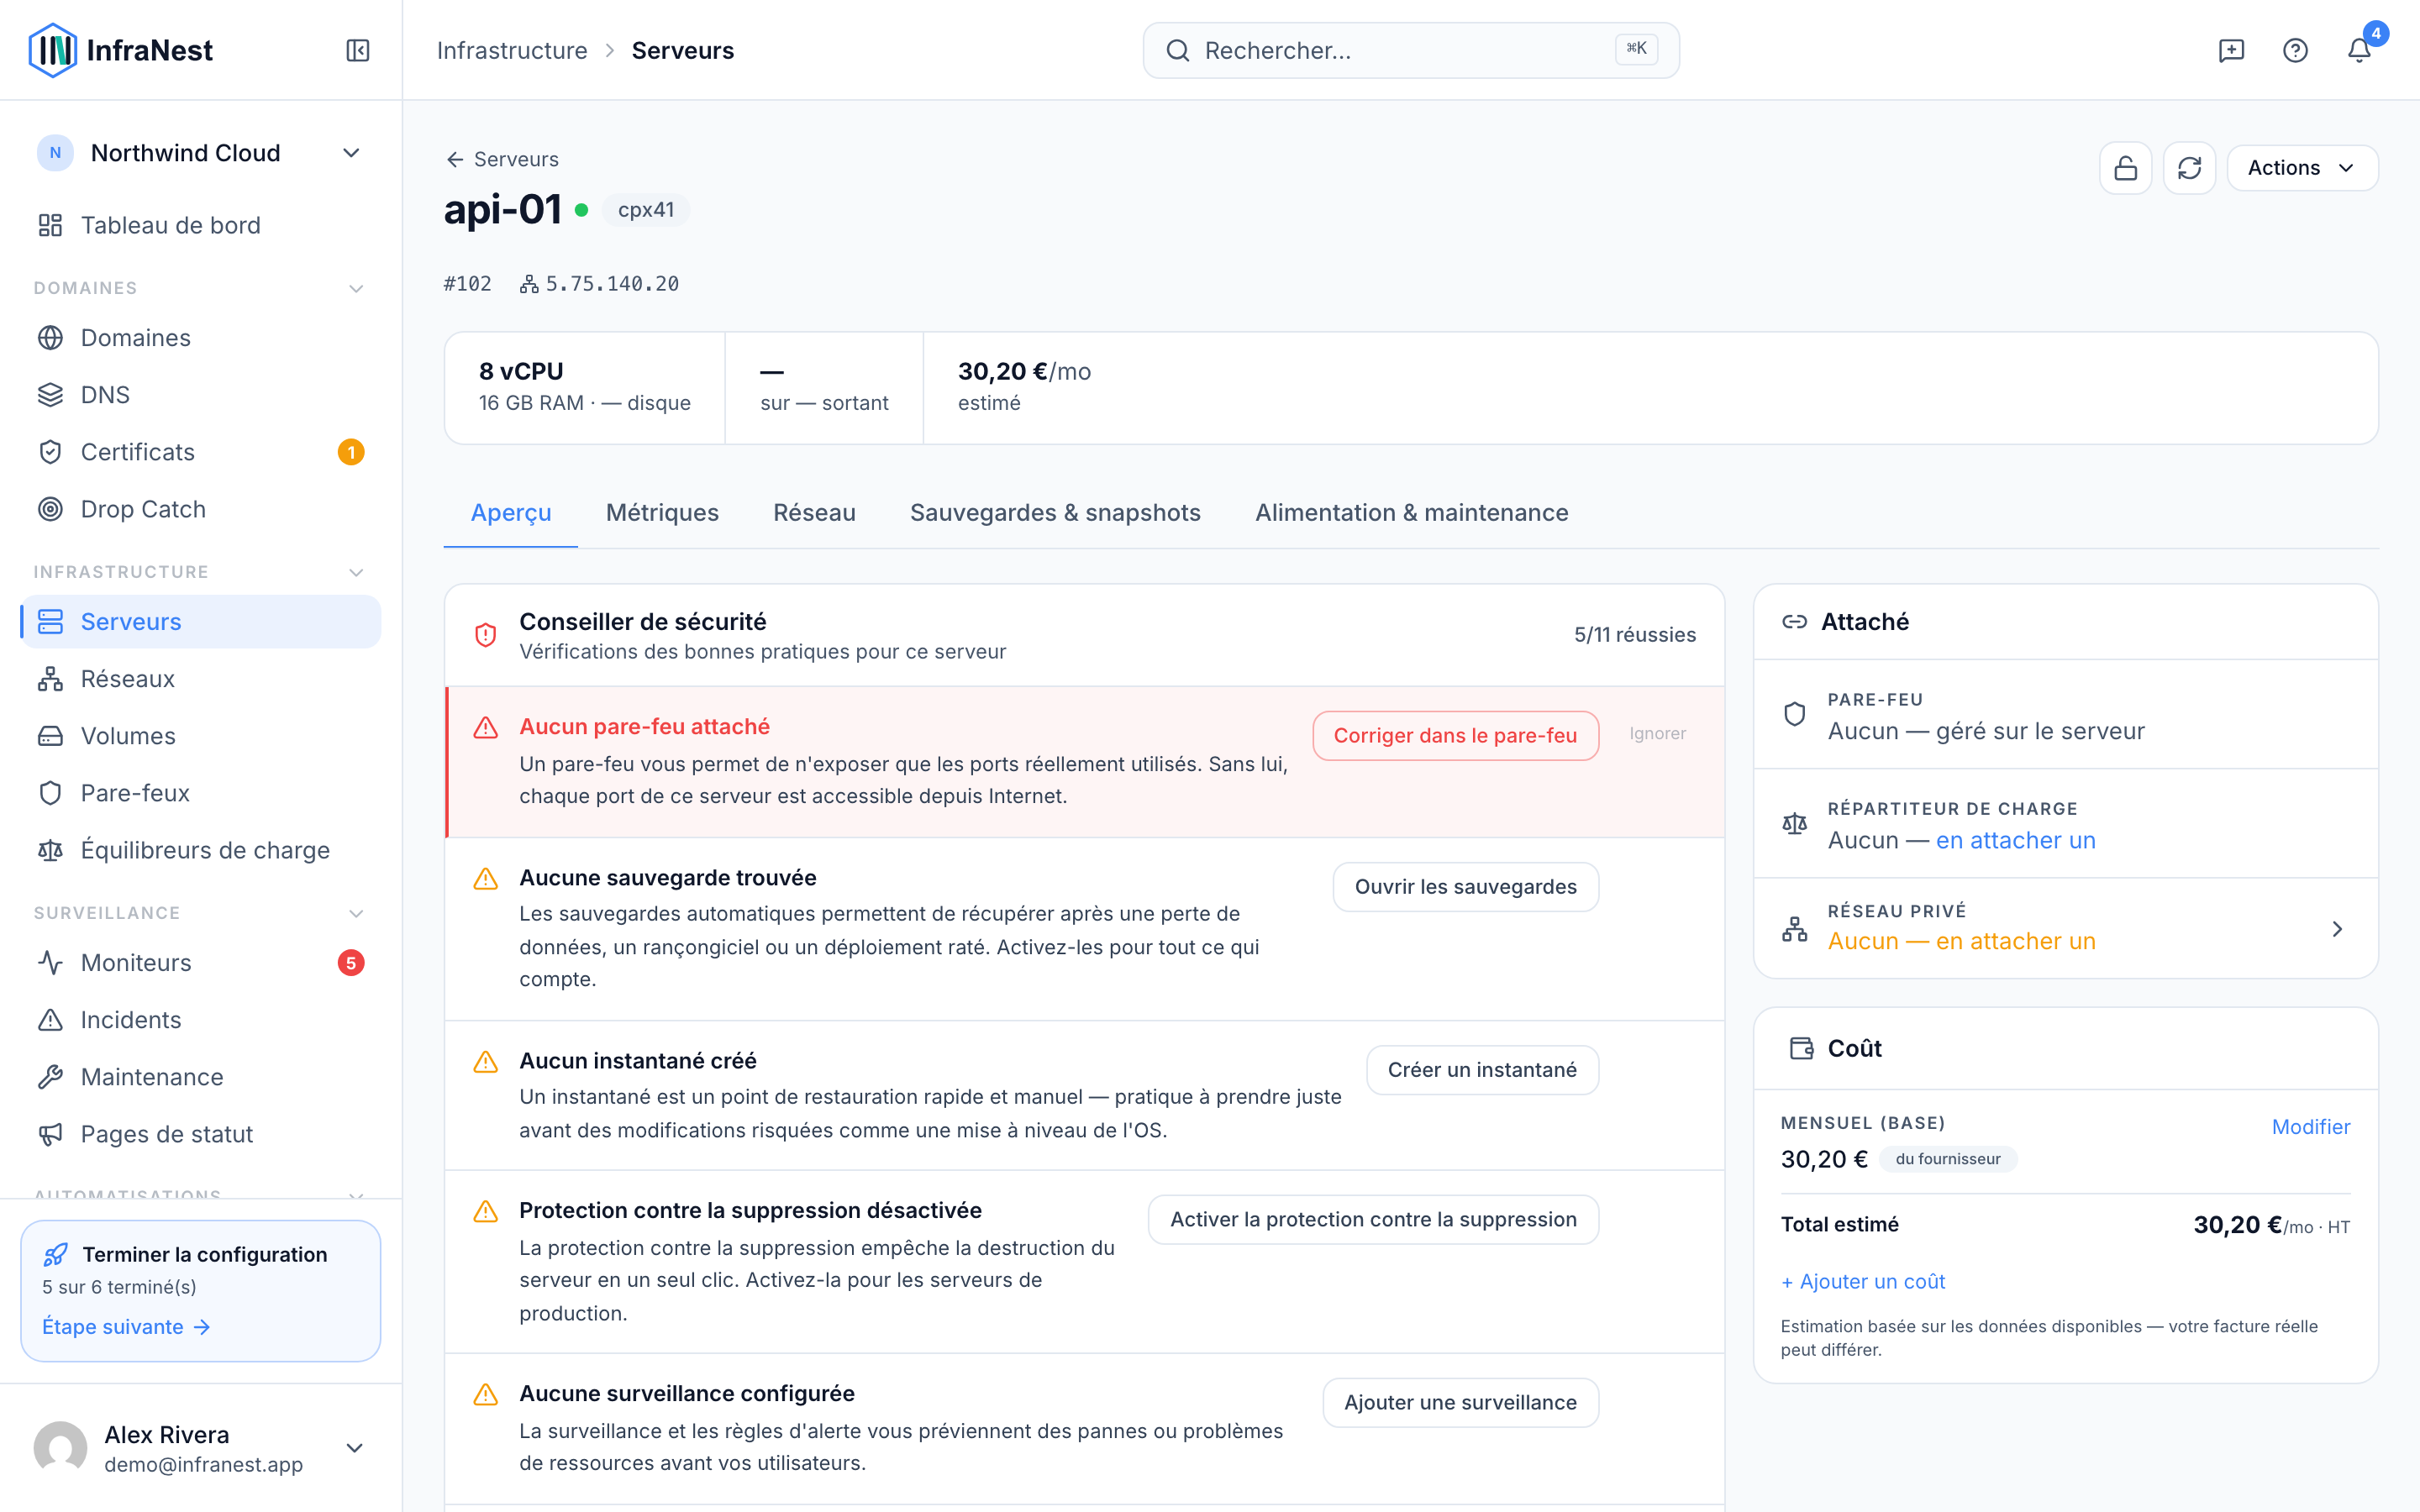Collapse the DOMAINES section
The height and width of the screenshot is (1512, 2420).
coord(356,288)
